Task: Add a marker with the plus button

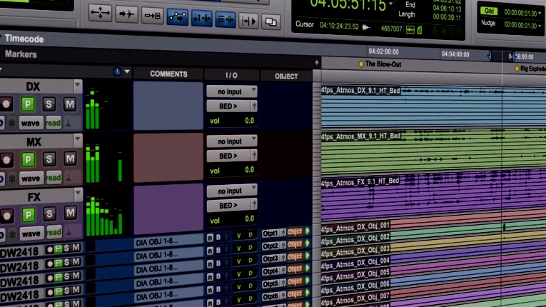Action: coord(316,63)
